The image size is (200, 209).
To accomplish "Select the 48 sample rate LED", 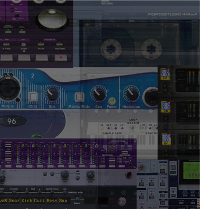I will 115,128.
